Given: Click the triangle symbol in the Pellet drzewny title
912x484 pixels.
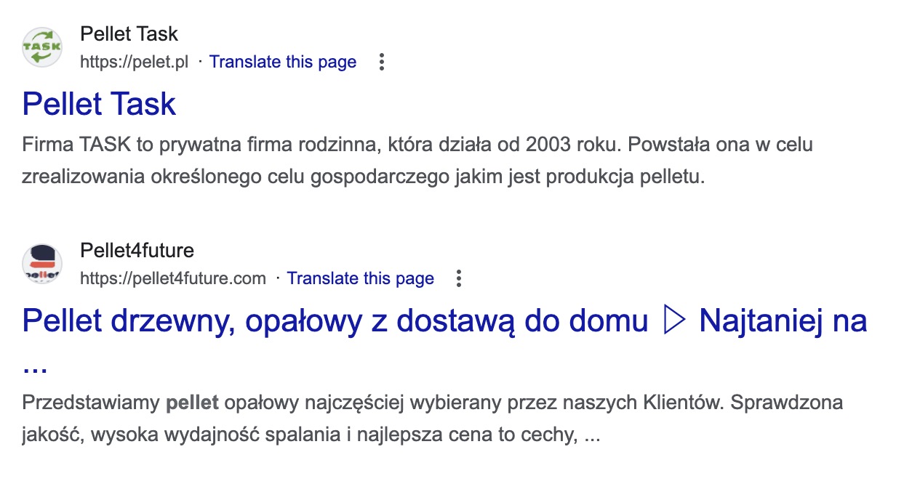Looking at the screenshot, I should pyautogui.click(x=673, y=320).
